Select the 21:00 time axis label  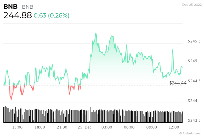[62, 127]
